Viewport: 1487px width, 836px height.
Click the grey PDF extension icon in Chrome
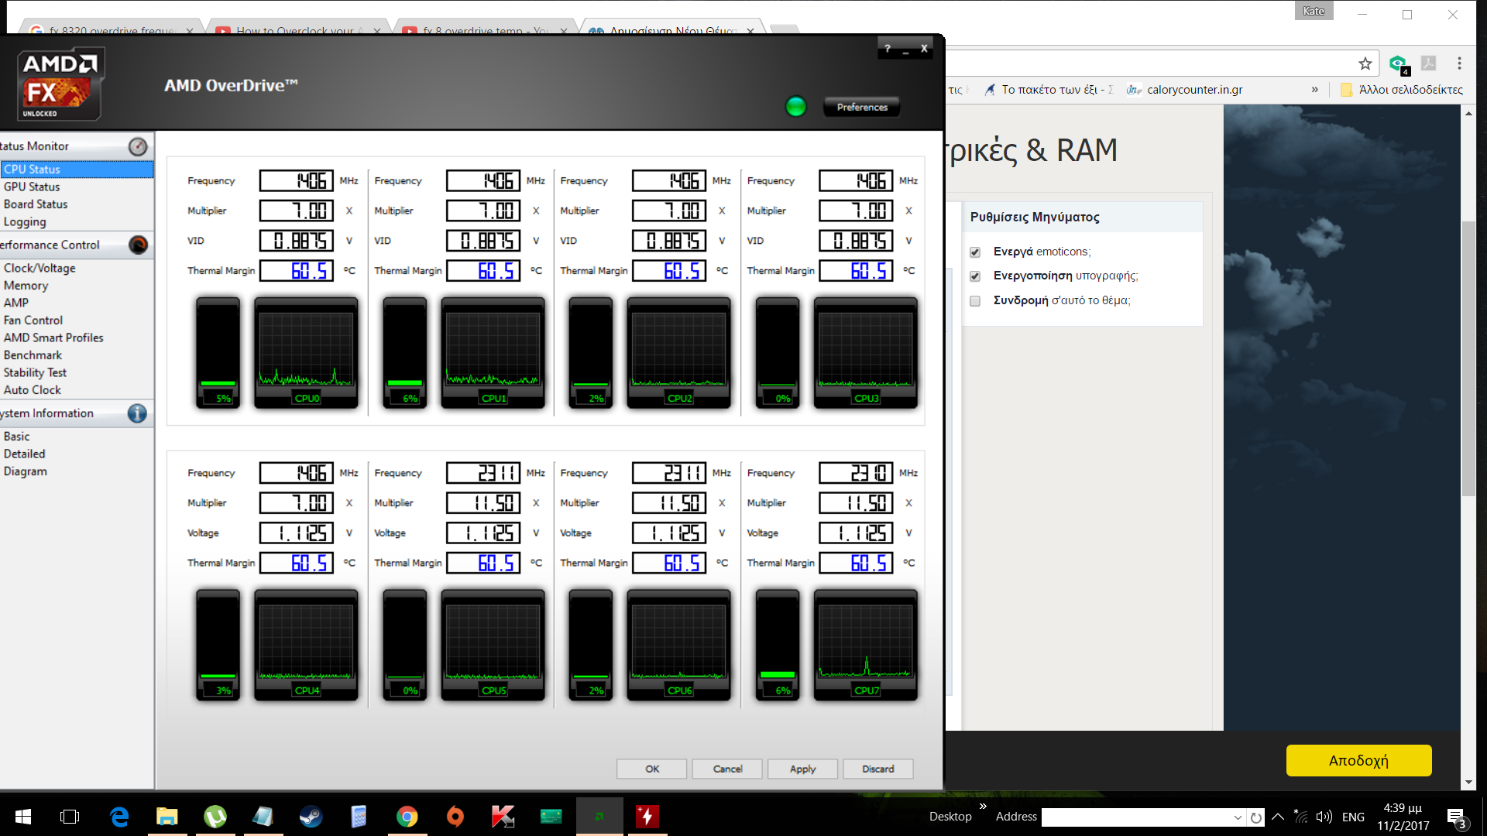tap(1429, 63)
